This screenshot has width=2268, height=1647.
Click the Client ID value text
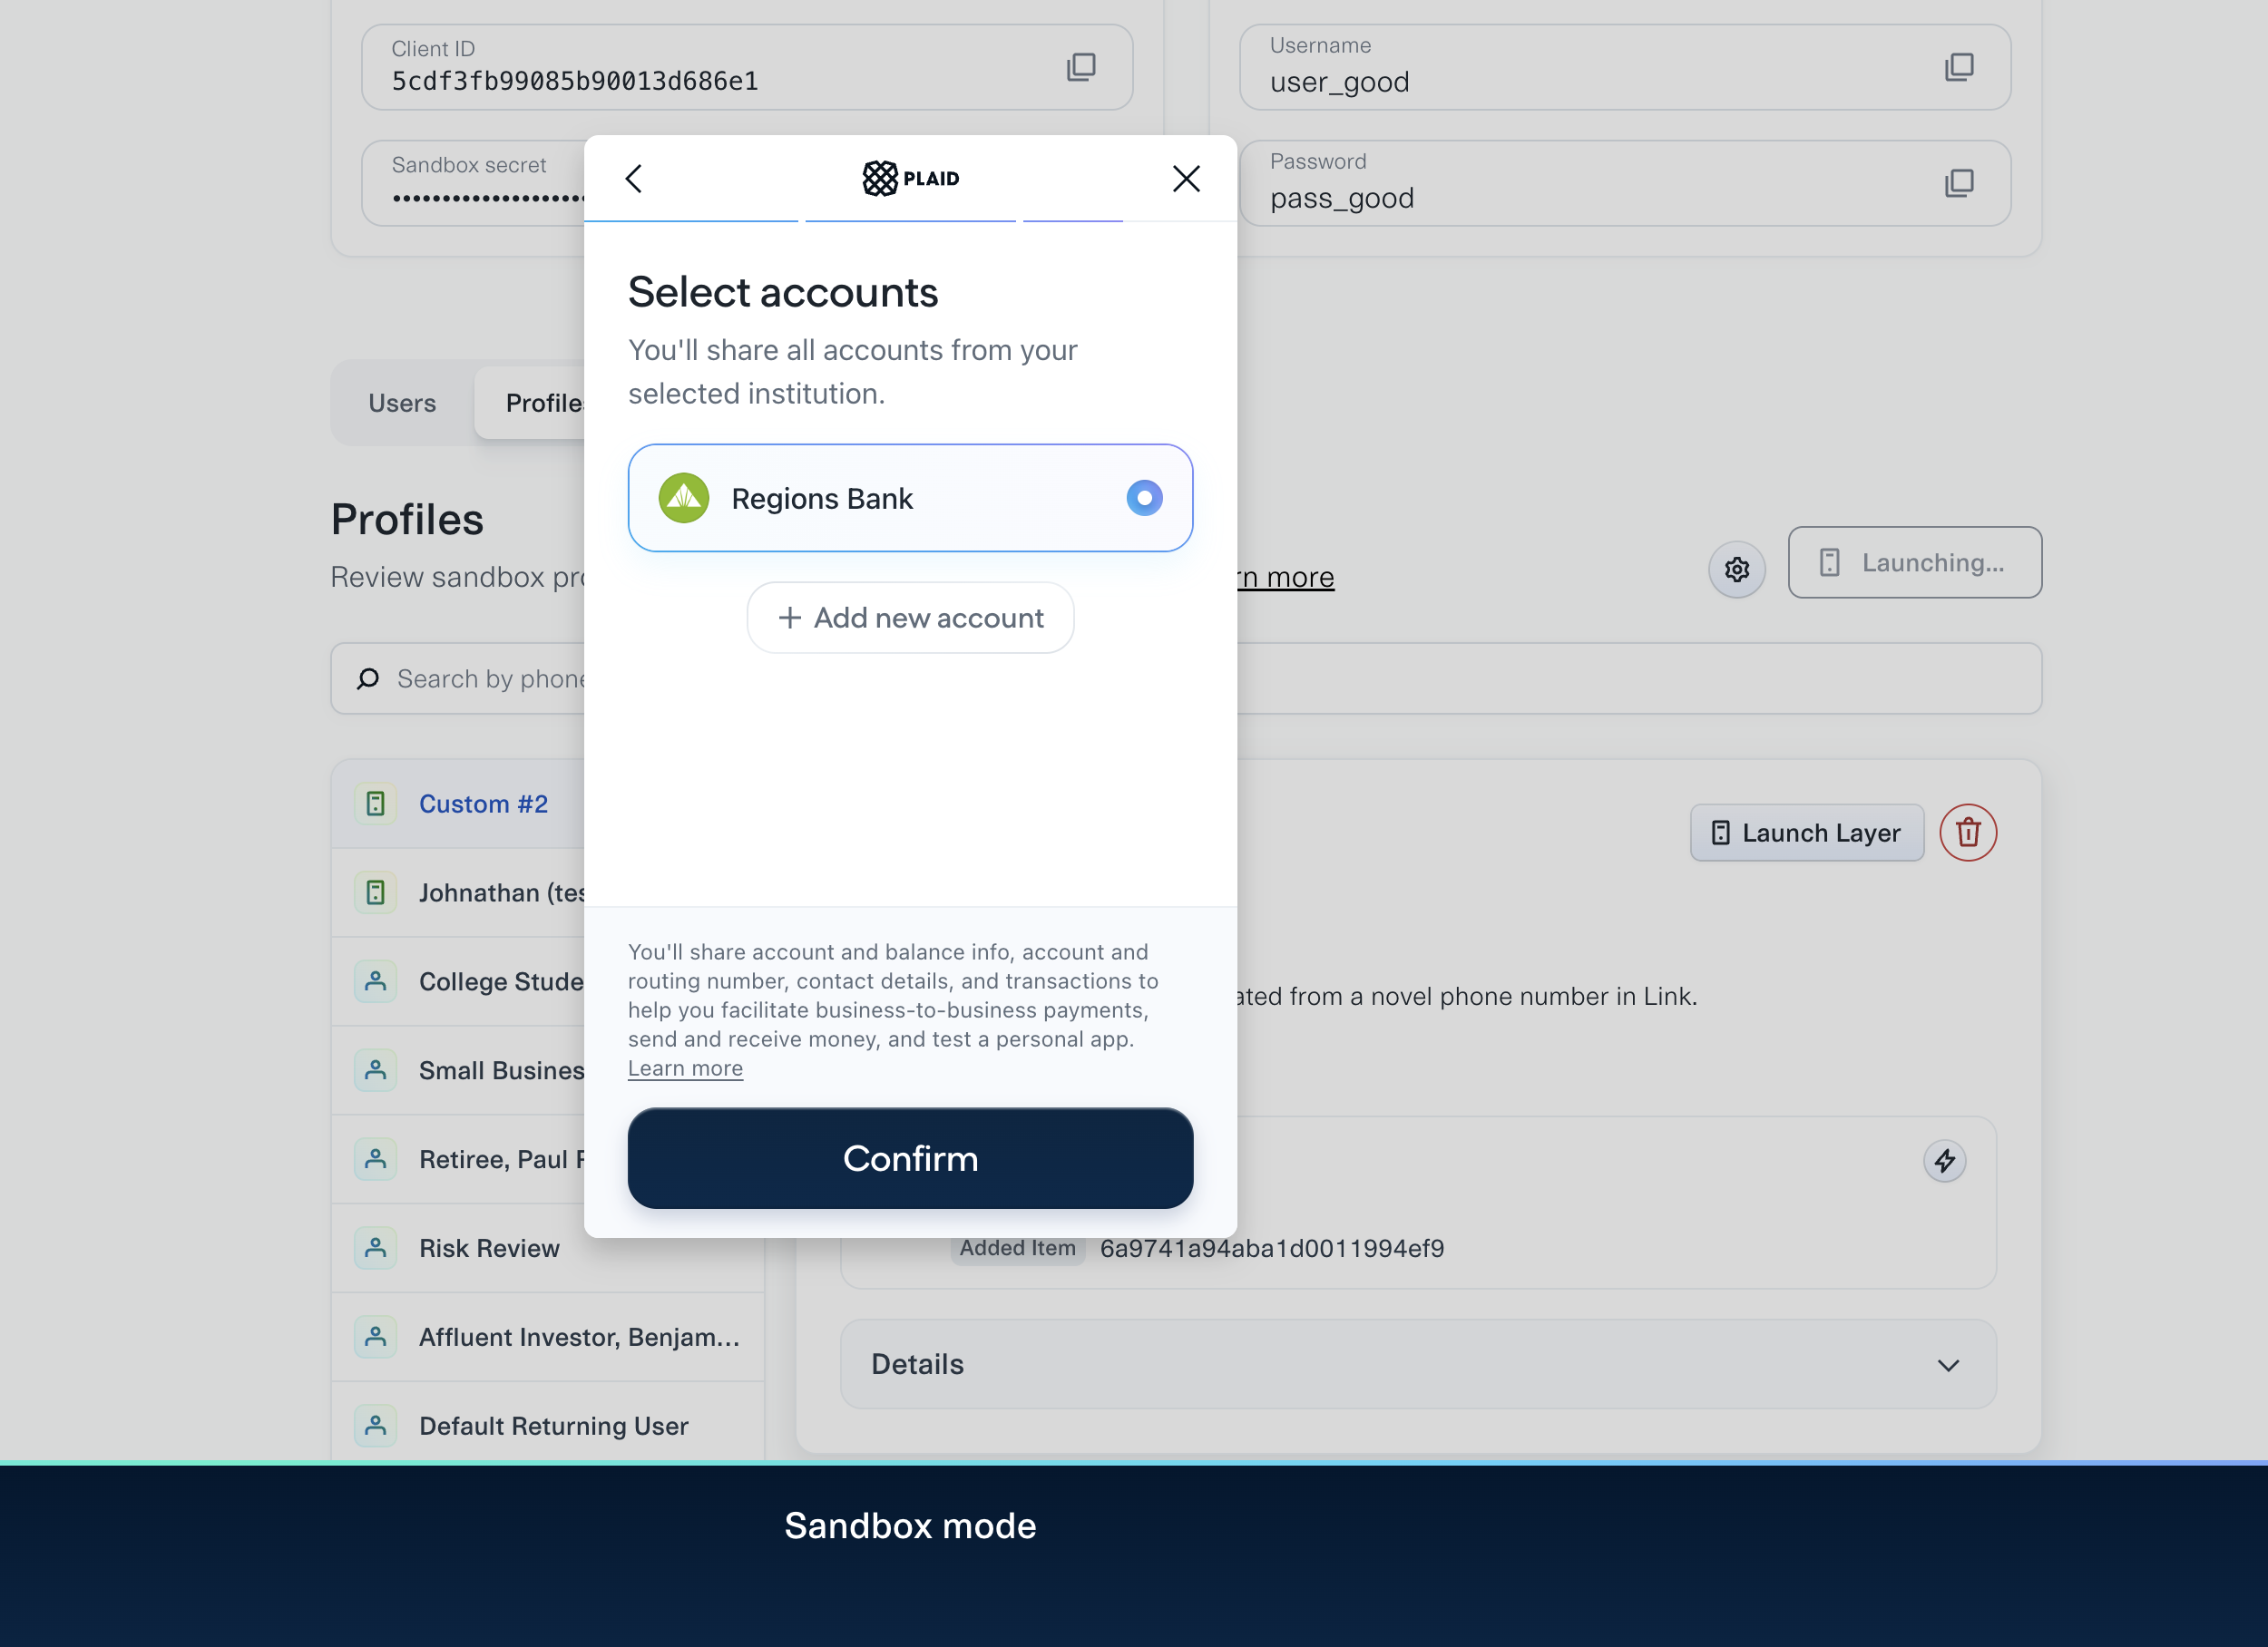pos(575,81)
